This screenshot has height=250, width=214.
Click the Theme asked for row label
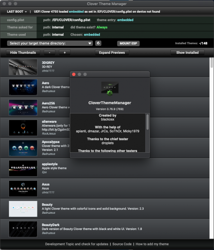[x=20, y=27]
